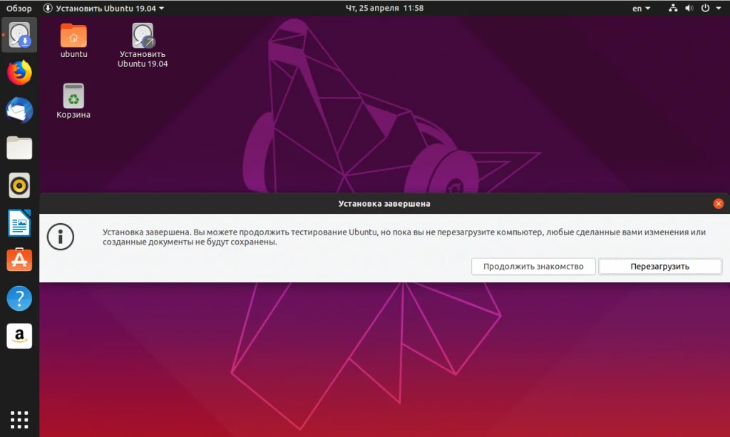
Task: Open the ubuntu home folder desktop icon
Action: click(73, 41)
